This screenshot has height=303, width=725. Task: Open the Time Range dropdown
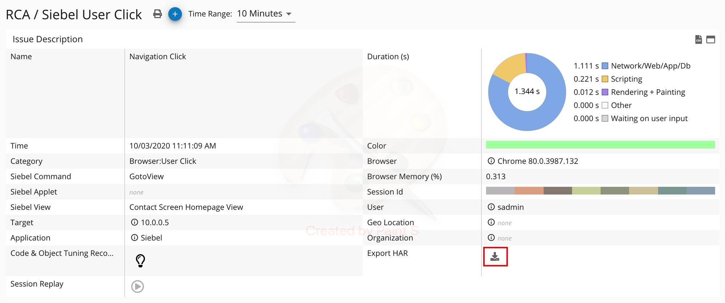(265, 14)
